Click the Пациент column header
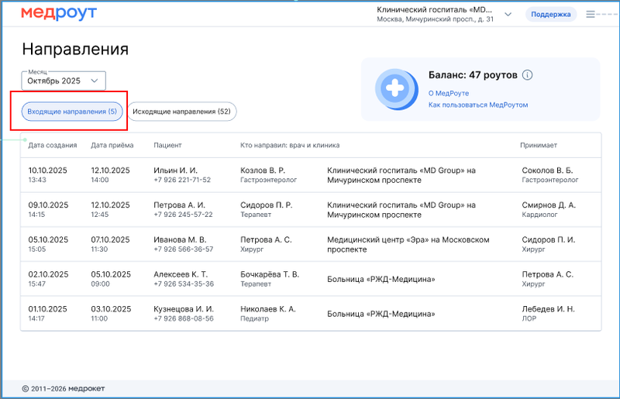The width and height of the screenshot is (620, 399). (167, 145)
